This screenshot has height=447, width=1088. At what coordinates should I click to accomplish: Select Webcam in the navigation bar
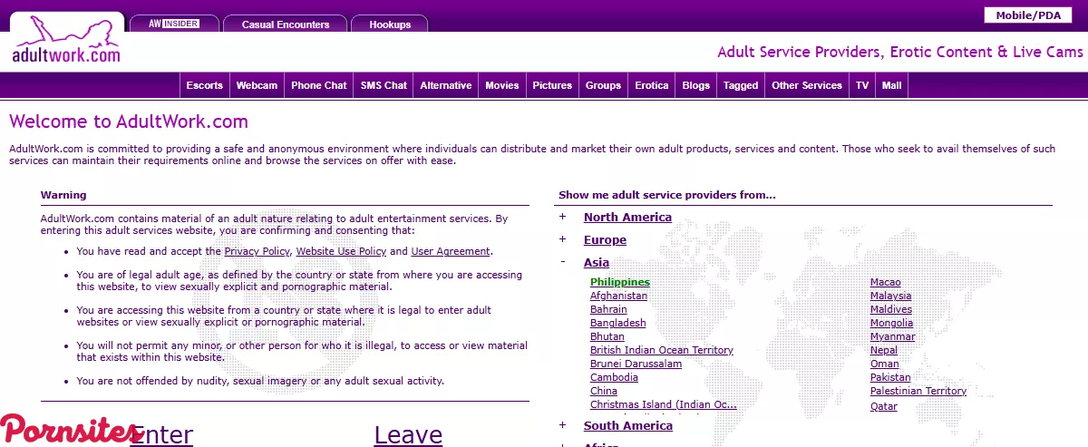pos(257,85)
